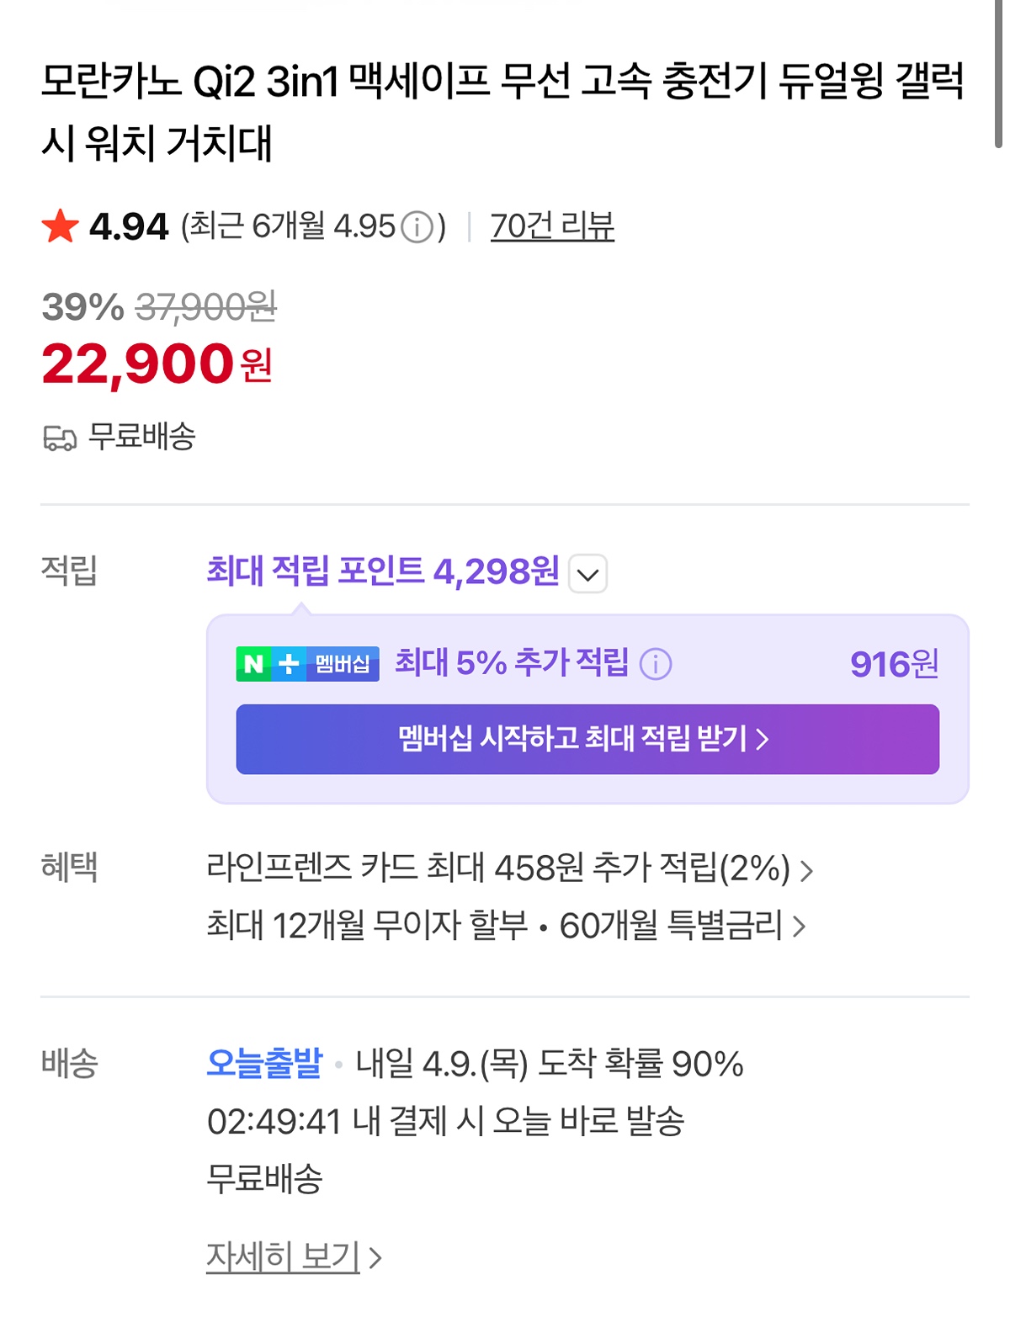View 최대 12개월 무이자 할부 details
This screenshot has width=1010, height=1328.
click(367, 926)
